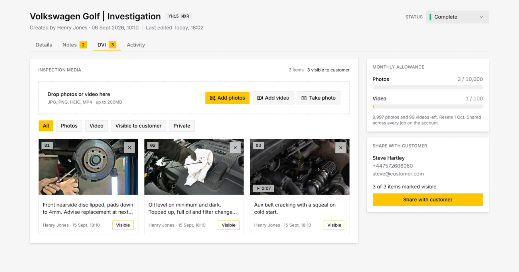Viewport: 519px width, 272px height.
Task: Click the YH15 MXR registration badge
Action: click(x=179, y=16)
